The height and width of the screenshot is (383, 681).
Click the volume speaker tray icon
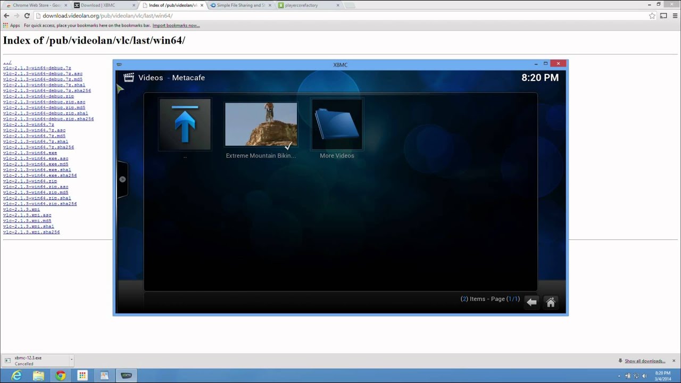[644, 376]
